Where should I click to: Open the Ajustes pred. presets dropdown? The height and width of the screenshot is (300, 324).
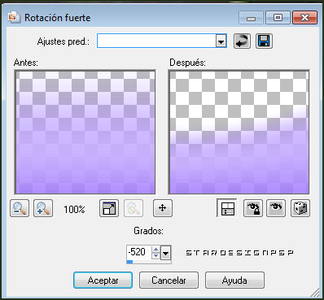[x=221, y=41]
